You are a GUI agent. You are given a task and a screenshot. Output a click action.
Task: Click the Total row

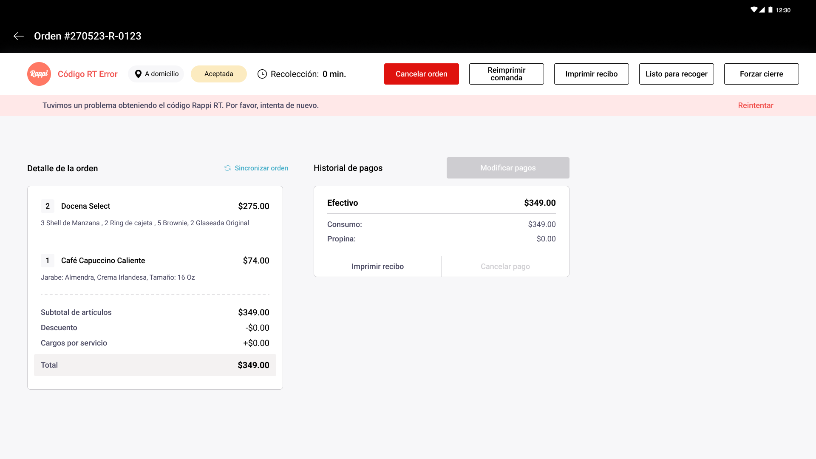pyautogui.click(x=155, y=365)
